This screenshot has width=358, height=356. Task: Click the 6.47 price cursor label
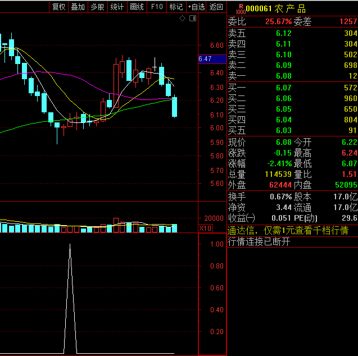click(x=212, y=59)
